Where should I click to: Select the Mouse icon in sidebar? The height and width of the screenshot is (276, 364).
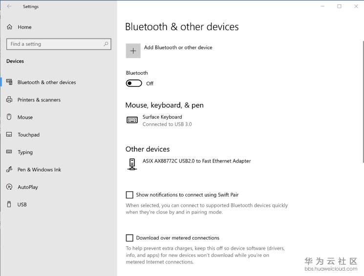tap(9, 117)
